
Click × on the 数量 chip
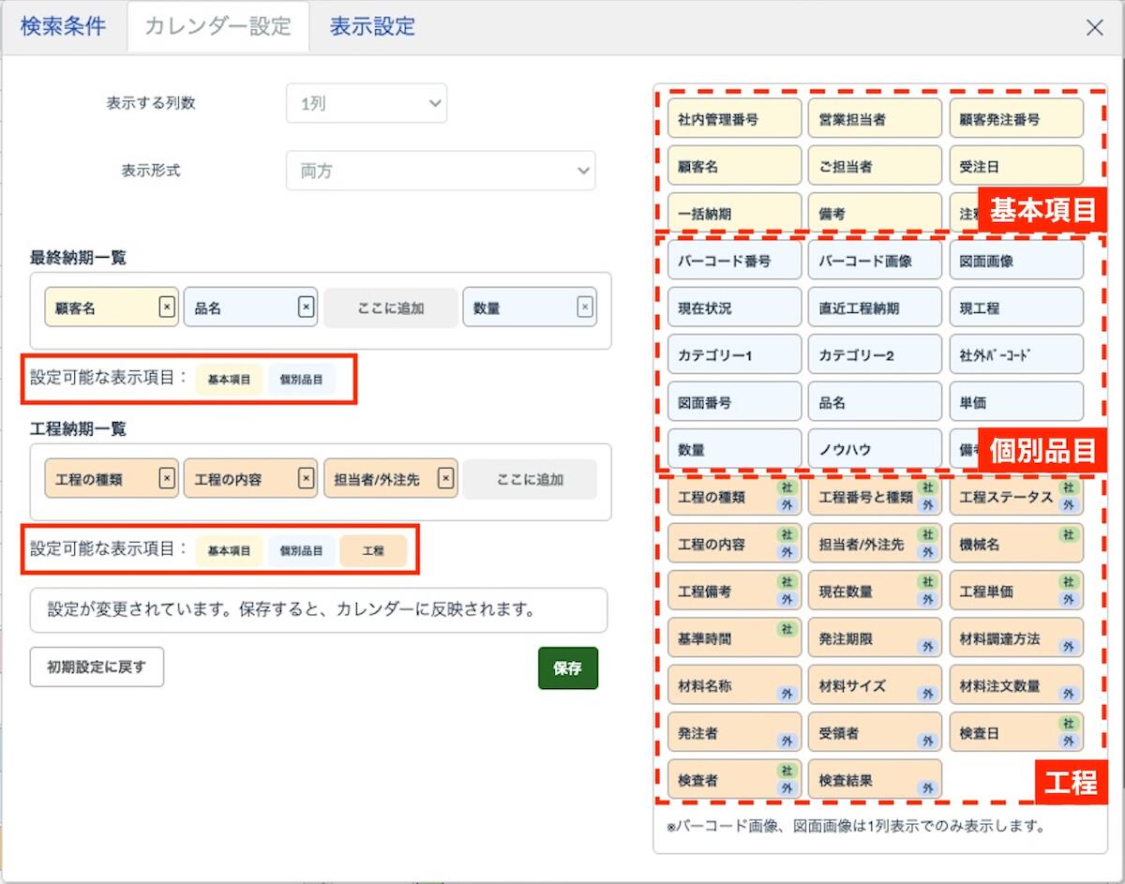pos(584,307)
